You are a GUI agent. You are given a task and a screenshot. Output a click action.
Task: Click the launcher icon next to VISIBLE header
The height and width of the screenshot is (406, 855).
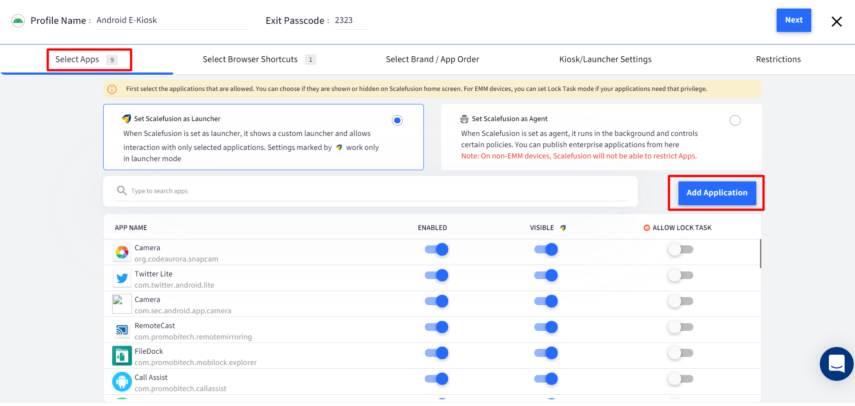(x=563, y=228)
